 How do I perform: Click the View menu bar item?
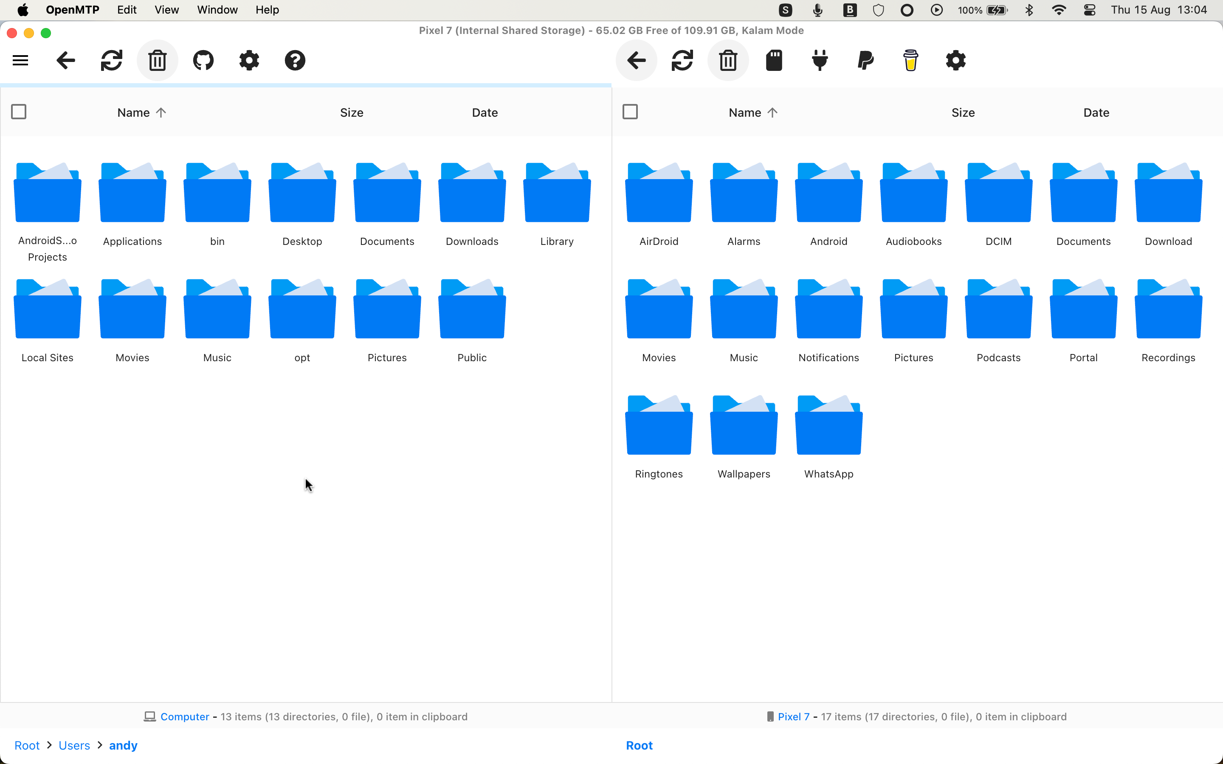coord(167,10)
